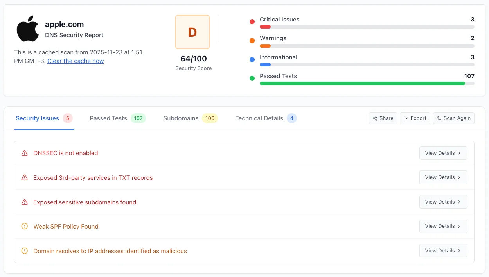Click the Clear the cache now link
This screenshot has width=489, height=277.
coord(76,61)
